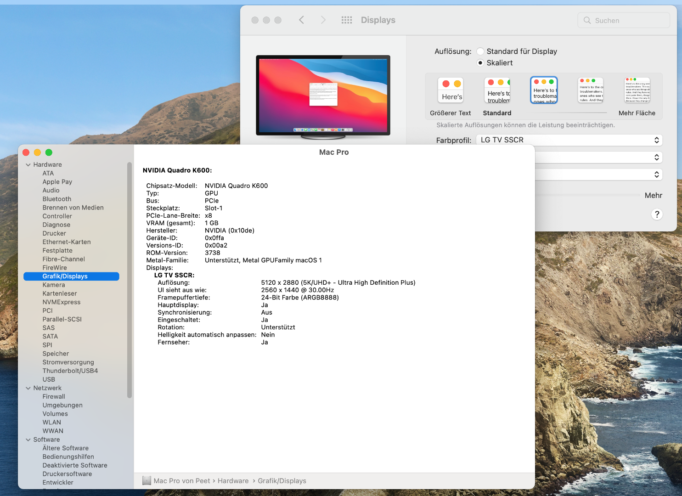Select Bedienungshilfen under Software
682x496 pixels.
pyautogui.click(x=68, y=457)
